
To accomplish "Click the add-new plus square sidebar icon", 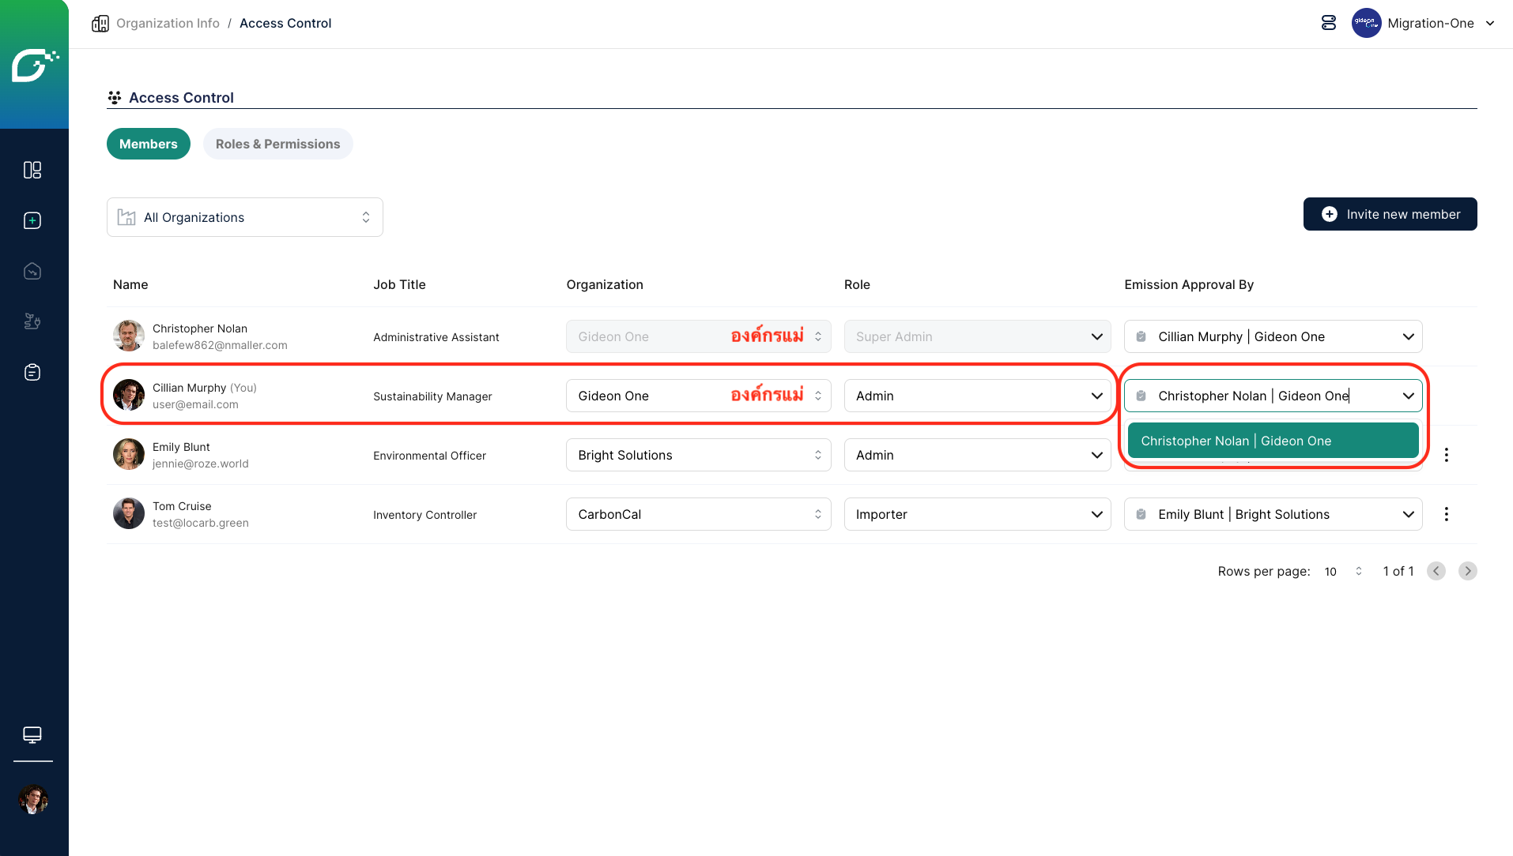I will pyautogui.click(x=32, y=220).
